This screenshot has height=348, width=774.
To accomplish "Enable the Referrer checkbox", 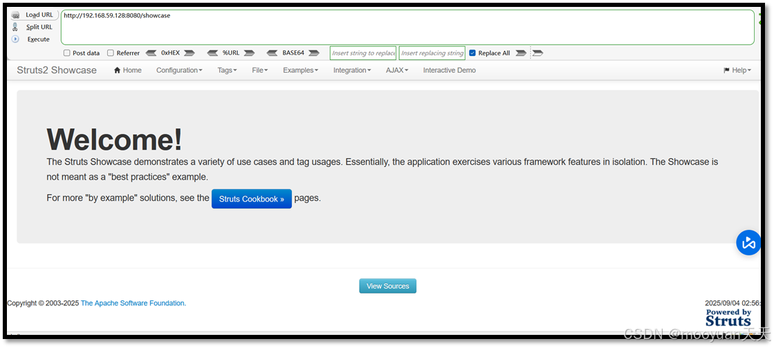I will click(x=111, y=52).
